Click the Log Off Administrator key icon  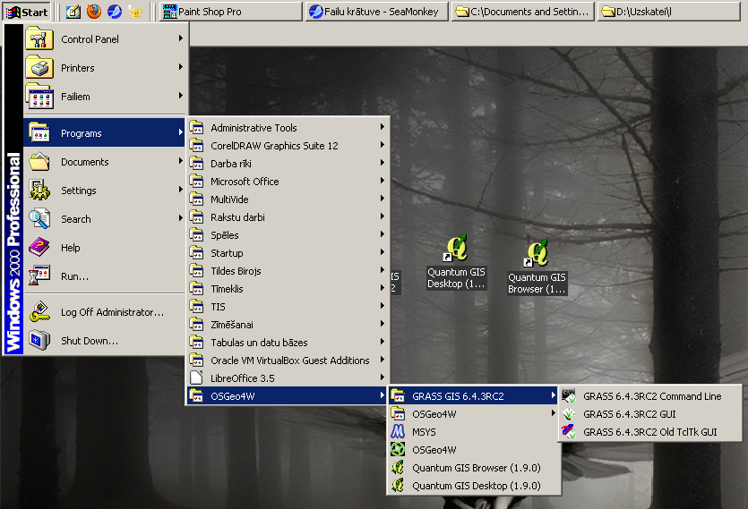click(x=39, y=311)
